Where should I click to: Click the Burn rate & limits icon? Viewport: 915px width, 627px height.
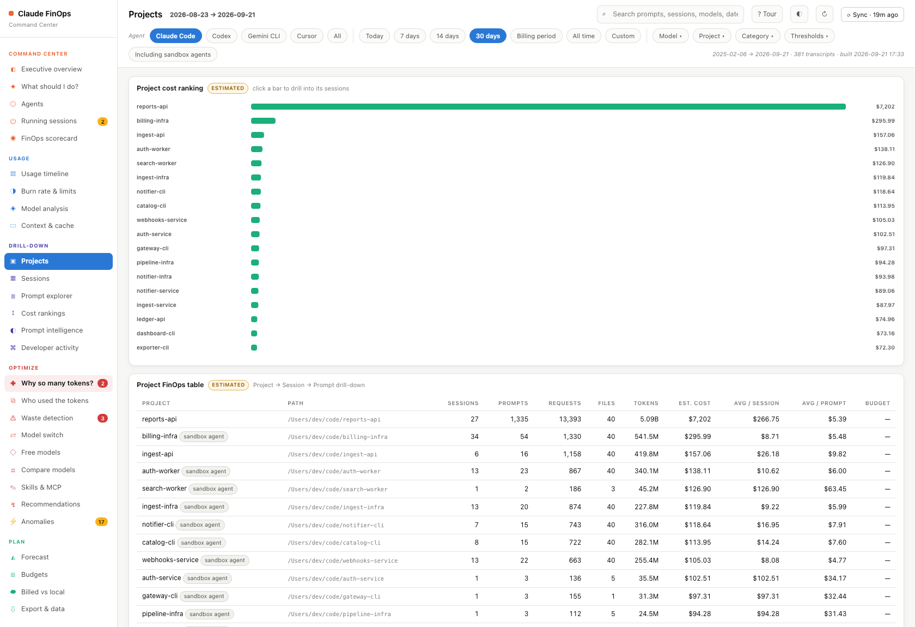tap(13, 191)
